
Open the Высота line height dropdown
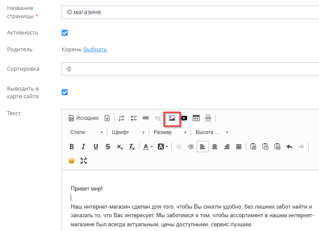[x=212, y=132]
